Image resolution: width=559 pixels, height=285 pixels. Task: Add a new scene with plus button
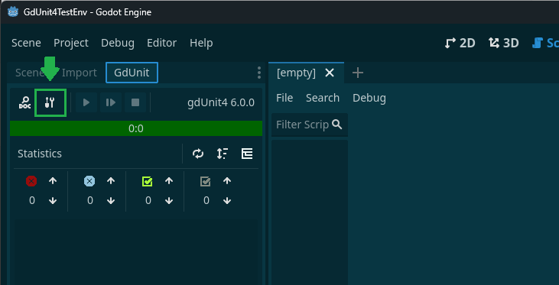point(358,73)
